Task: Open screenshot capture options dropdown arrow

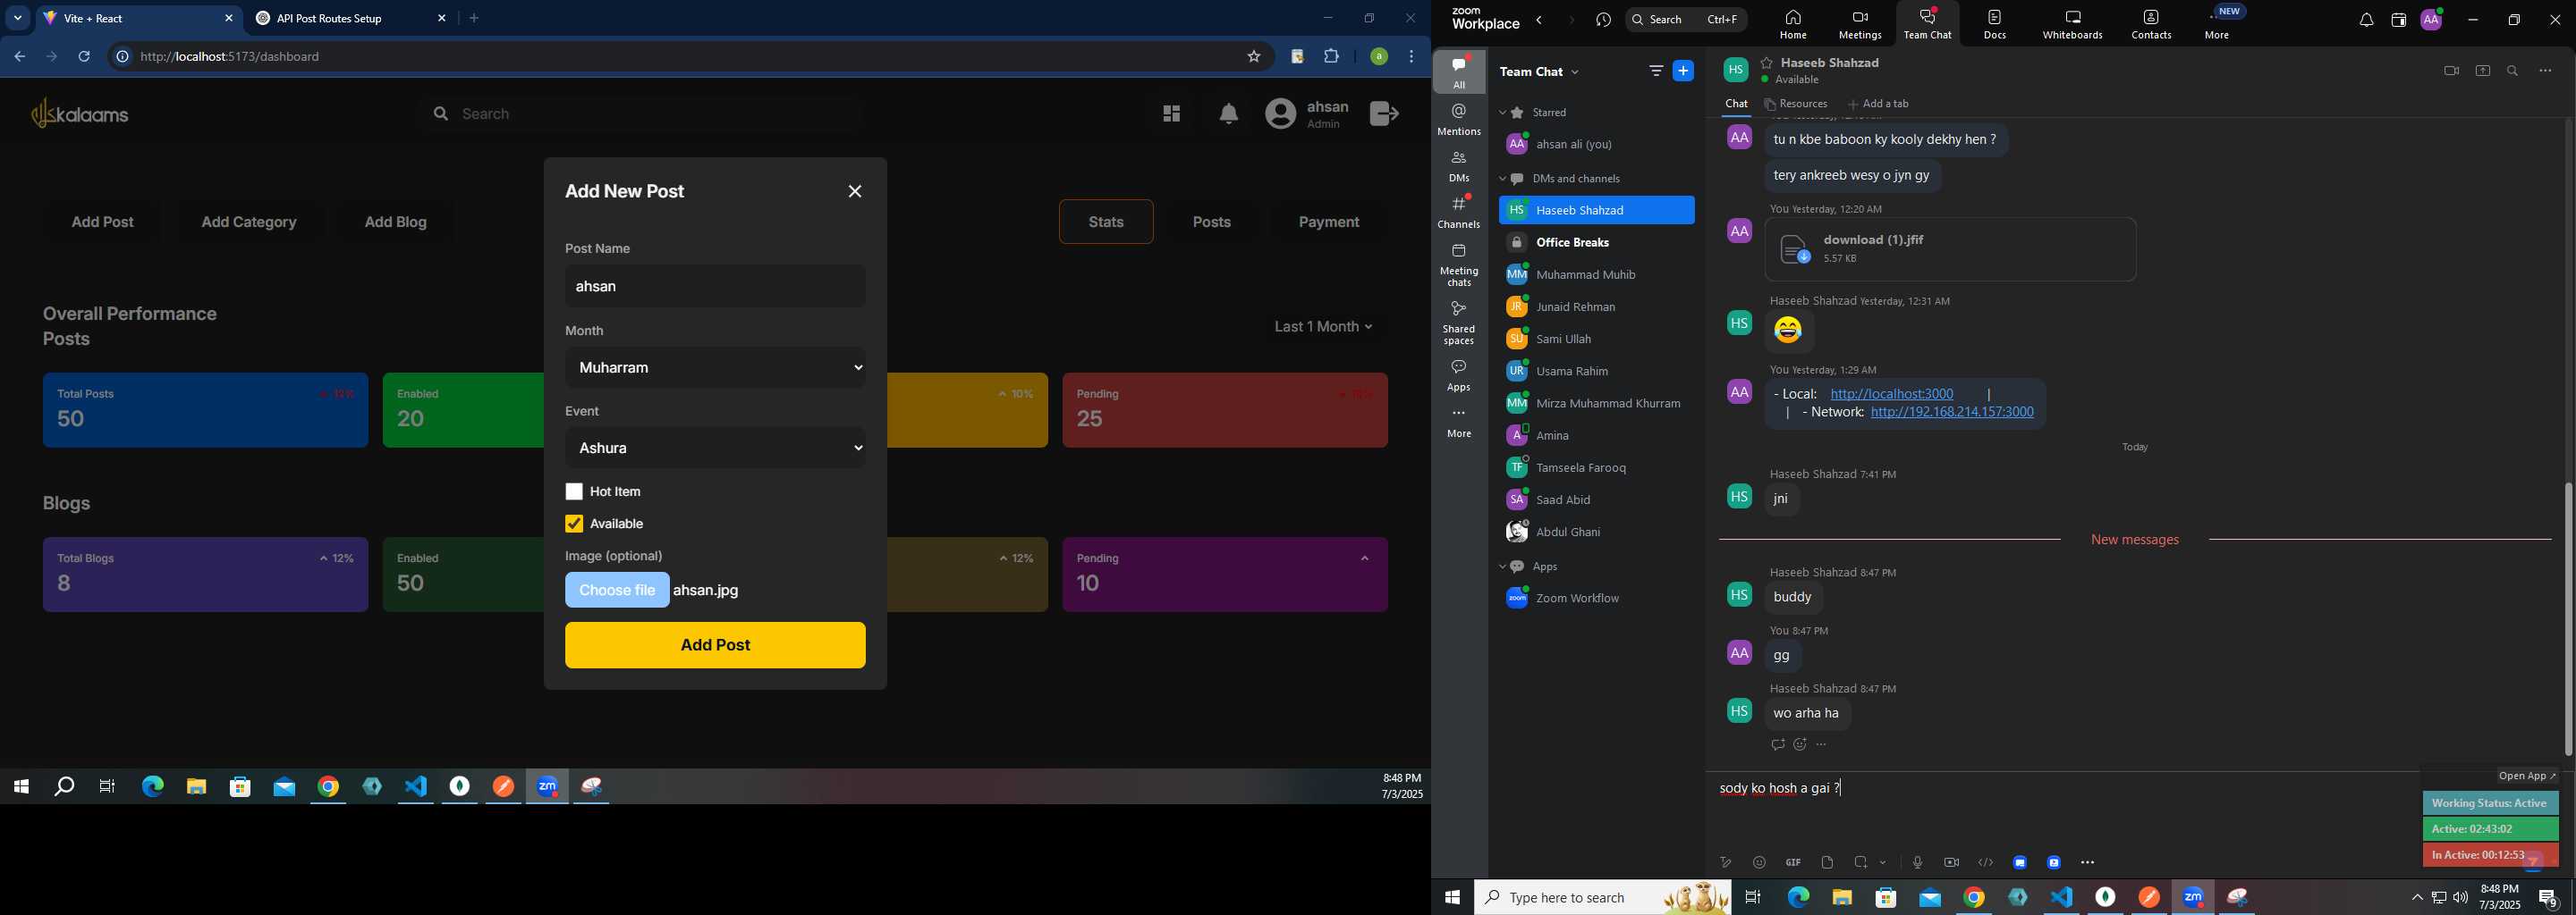Action: pos(1883,862)
